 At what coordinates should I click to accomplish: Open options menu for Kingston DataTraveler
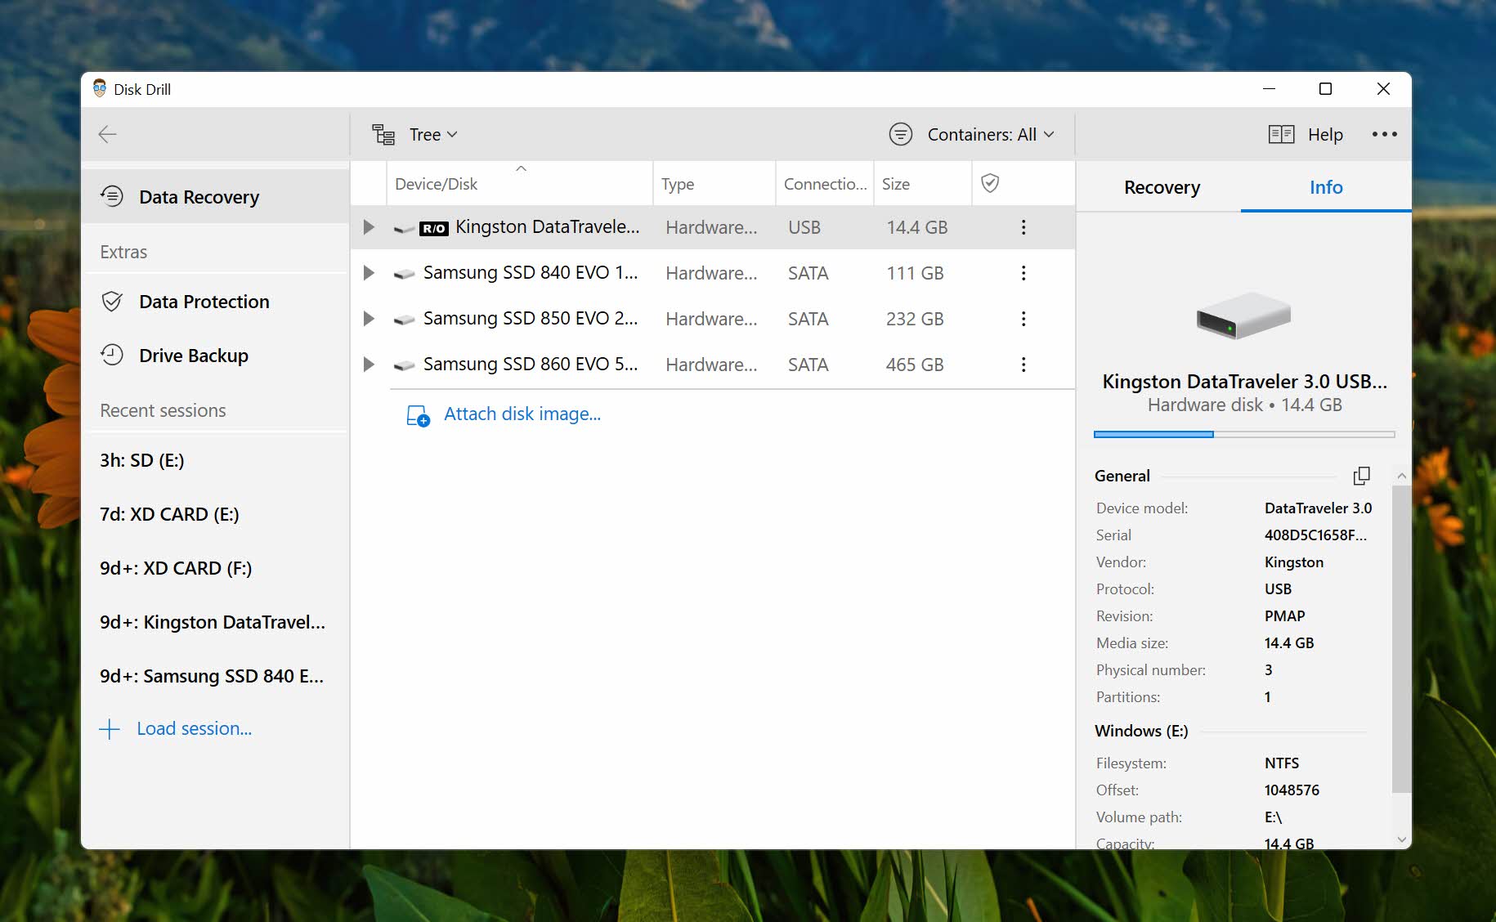pos(1023,227)
